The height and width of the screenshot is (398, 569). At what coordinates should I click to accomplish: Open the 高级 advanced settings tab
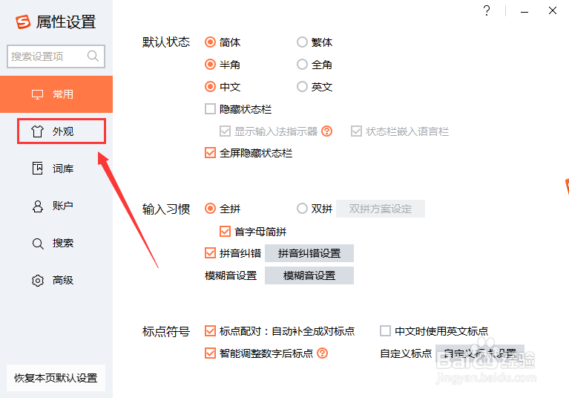62,281
